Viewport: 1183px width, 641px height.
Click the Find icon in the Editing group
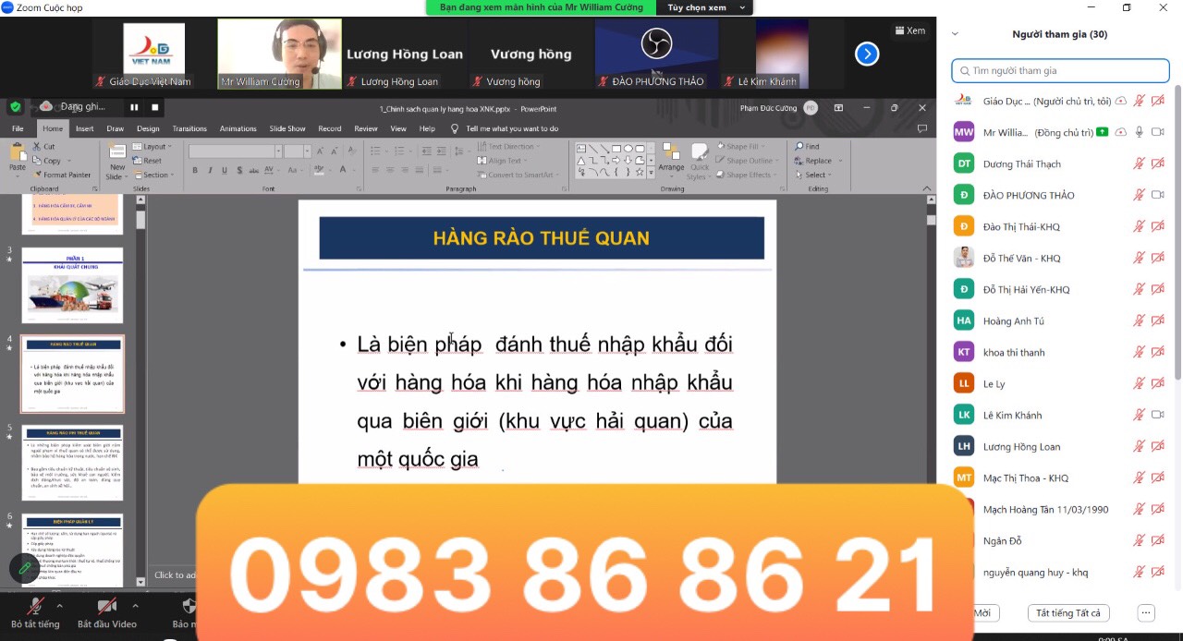[x=806, y=146]
